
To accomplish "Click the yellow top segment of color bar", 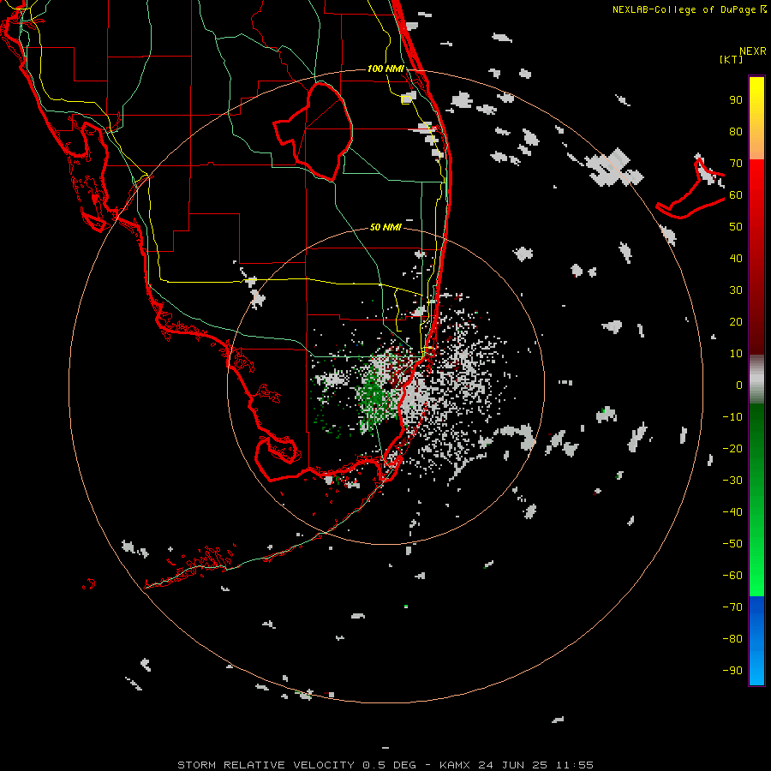I will (x=756, y=118).
